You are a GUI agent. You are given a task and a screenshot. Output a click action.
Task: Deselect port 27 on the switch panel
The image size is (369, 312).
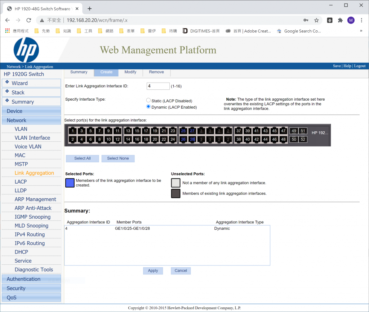192,131
